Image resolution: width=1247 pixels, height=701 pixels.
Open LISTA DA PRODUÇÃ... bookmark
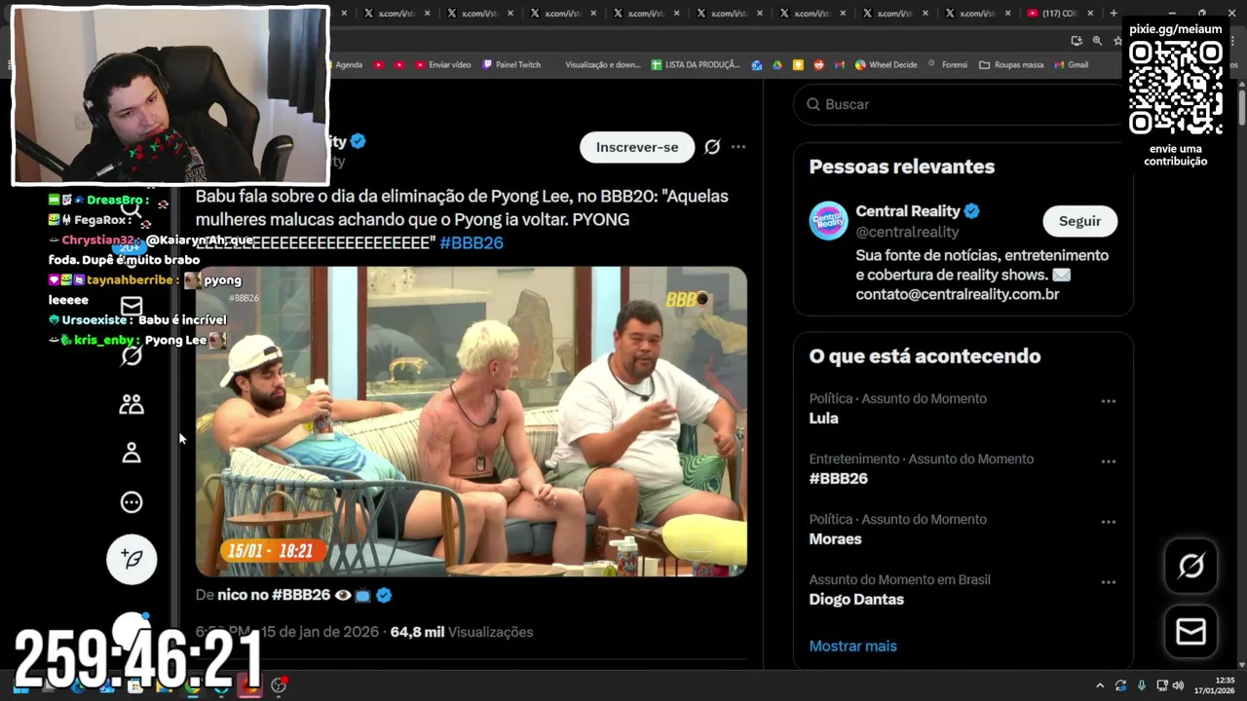[x=696, y=65]
